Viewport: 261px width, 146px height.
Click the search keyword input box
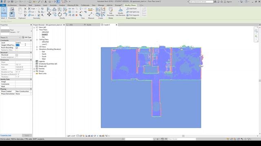201,2
